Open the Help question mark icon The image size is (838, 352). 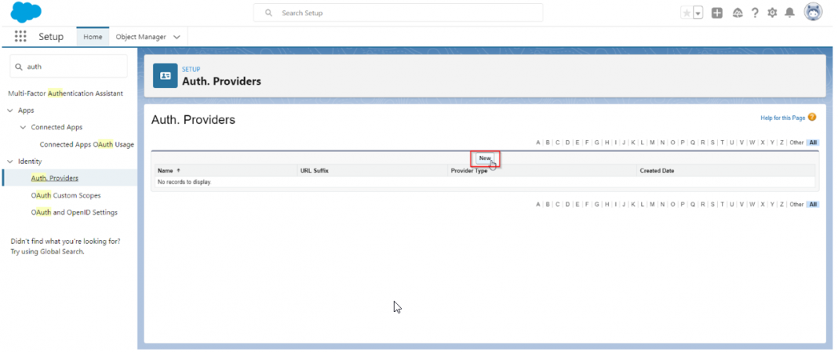755,13
